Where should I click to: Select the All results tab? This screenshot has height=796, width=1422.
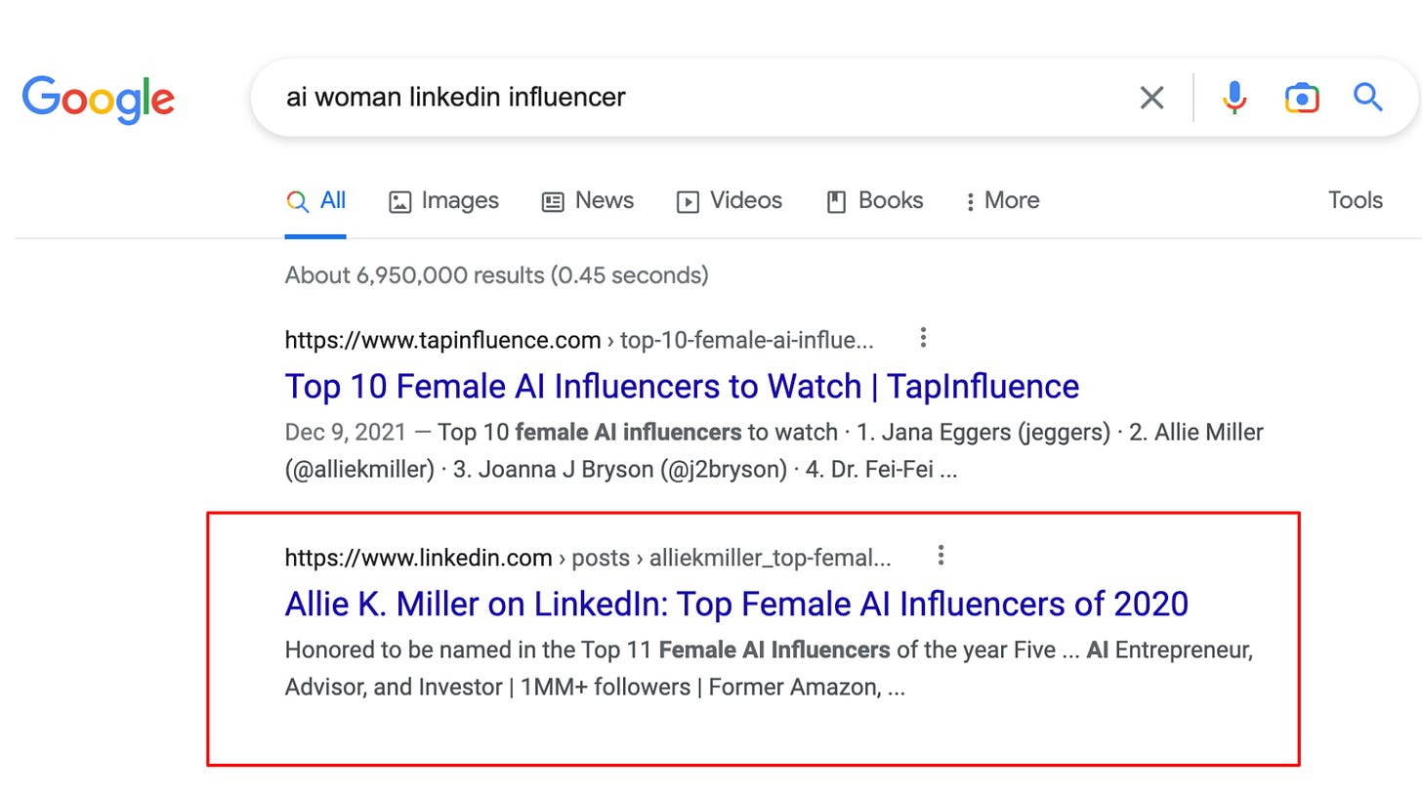coord(315,201)
